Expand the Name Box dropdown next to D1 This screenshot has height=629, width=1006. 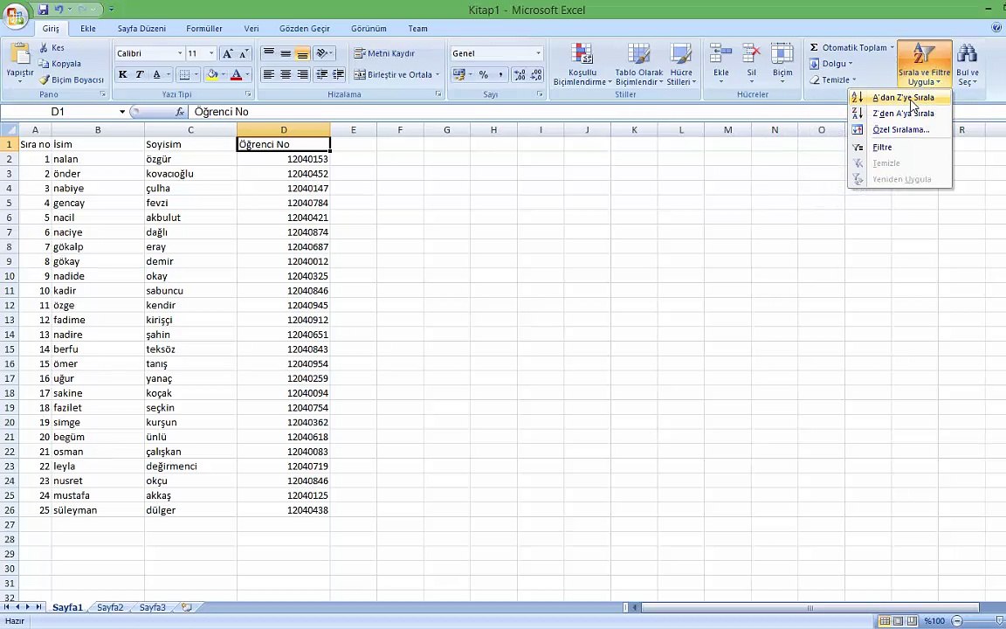click(x=122, y=112)
